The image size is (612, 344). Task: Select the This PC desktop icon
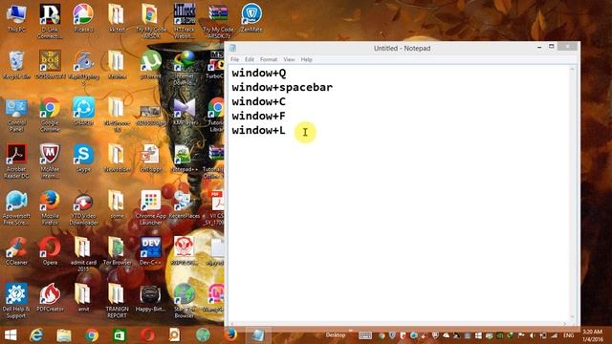tap(16, 19)
